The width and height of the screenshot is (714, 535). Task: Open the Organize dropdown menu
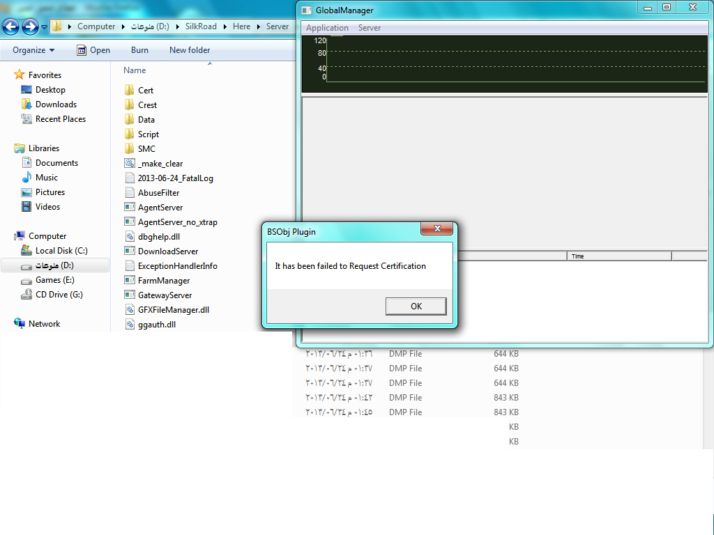click(x=33, y=50)
